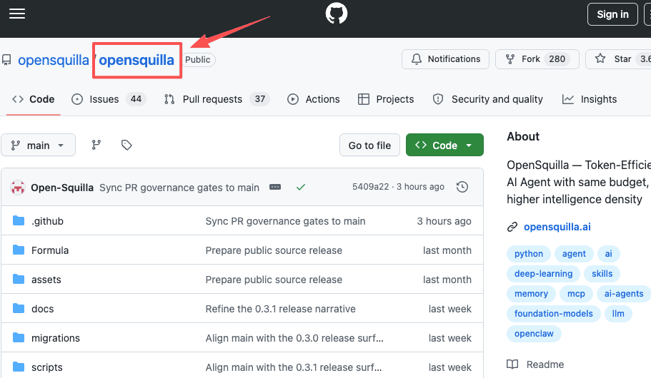Open the assets folder

tap(46, 280)
